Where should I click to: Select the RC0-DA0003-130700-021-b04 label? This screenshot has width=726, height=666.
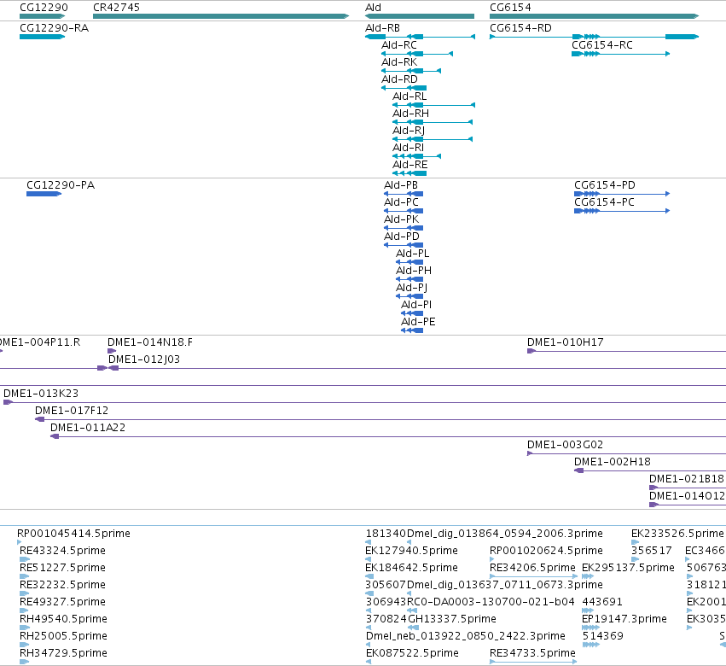(491, 602)
